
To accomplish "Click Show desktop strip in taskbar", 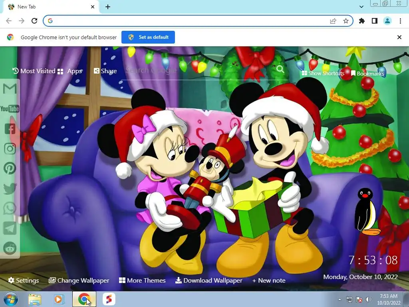I will (407, 299).
